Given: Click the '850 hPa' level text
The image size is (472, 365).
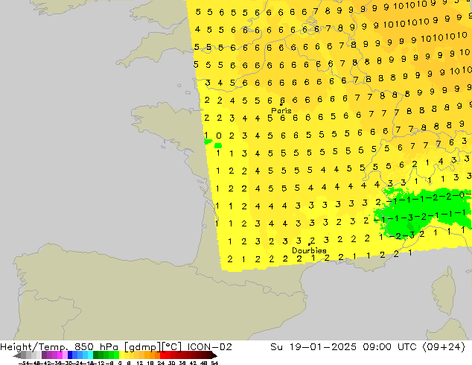Looking at the screenshot, I should (x=96, y=347).
